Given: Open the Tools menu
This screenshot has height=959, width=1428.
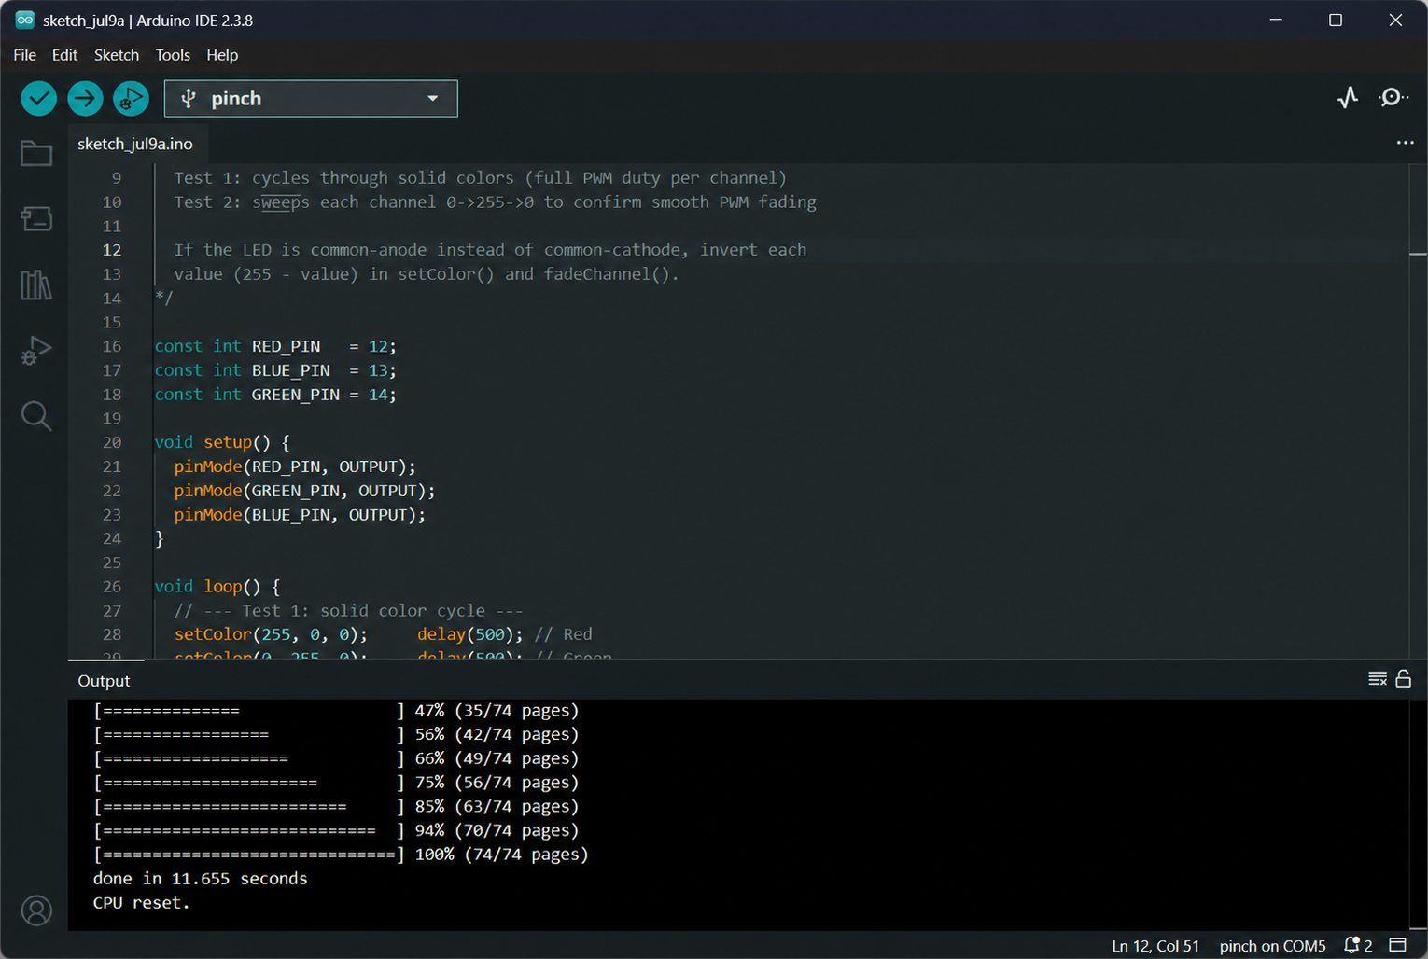Looking at the screenshot, I should [173, 55].
